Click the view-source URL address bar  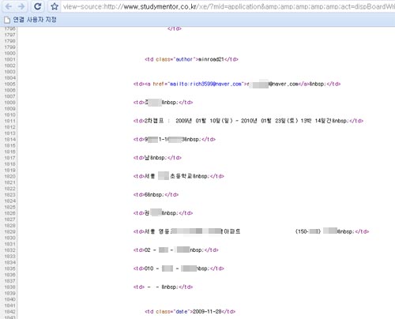point(228,6)
